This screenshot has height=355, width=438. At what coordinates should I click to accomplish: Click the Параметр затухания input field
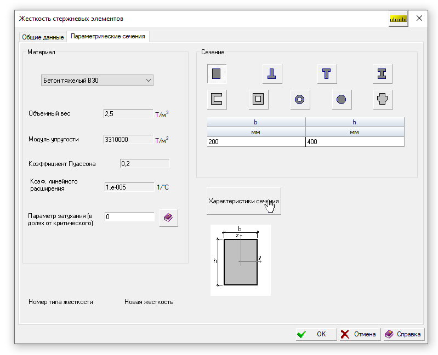(129, 216)
